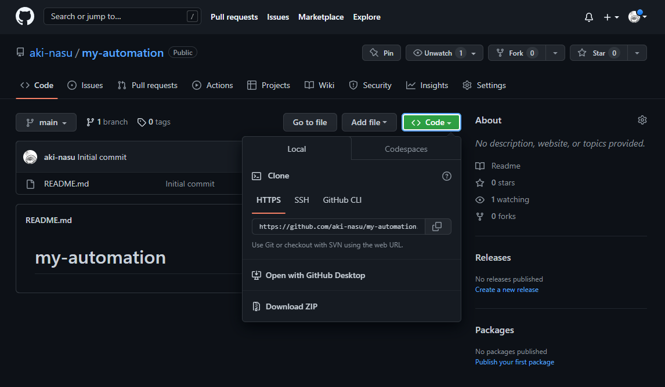Image resolution: width=665 pixels, height=387 pixels.
Task: Switch to repository Code tab
Action: pos(37,85)
